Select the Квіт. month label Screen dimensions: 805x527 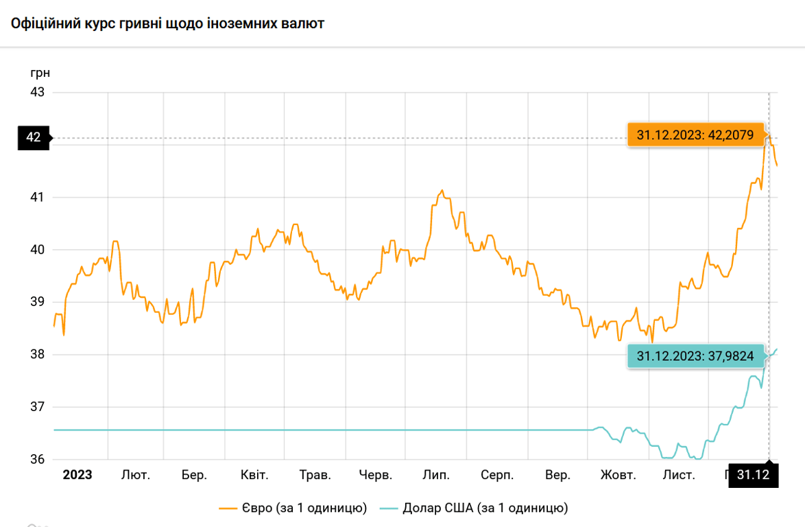click(254, 475)
